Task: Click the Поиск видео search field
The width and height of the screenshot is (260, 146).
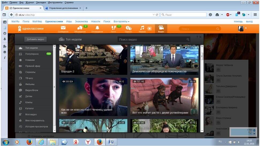Action: coord(153,40)
